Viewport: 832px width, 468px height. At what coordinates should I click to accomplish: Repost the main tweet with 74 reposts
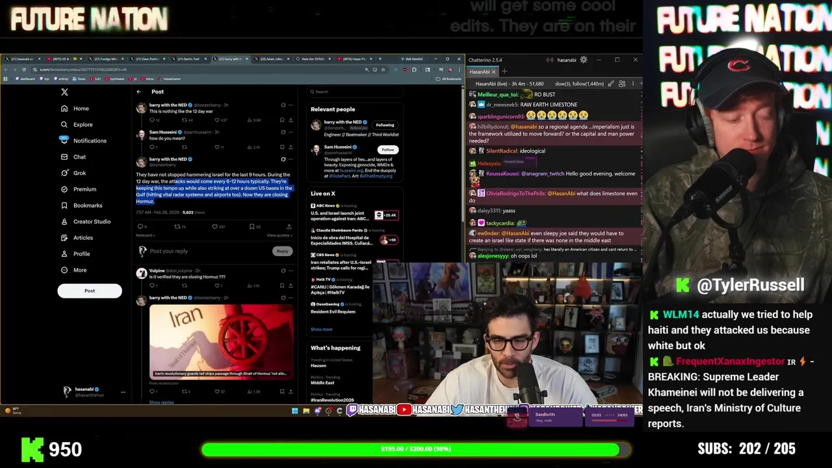click(180, 226)
